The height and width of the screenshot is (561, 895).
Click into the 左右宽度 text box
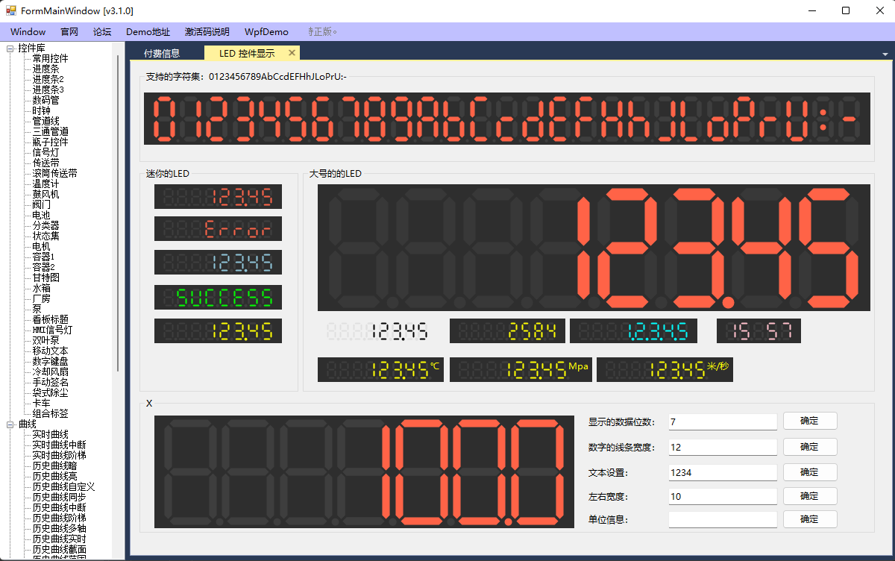point(722,497)
